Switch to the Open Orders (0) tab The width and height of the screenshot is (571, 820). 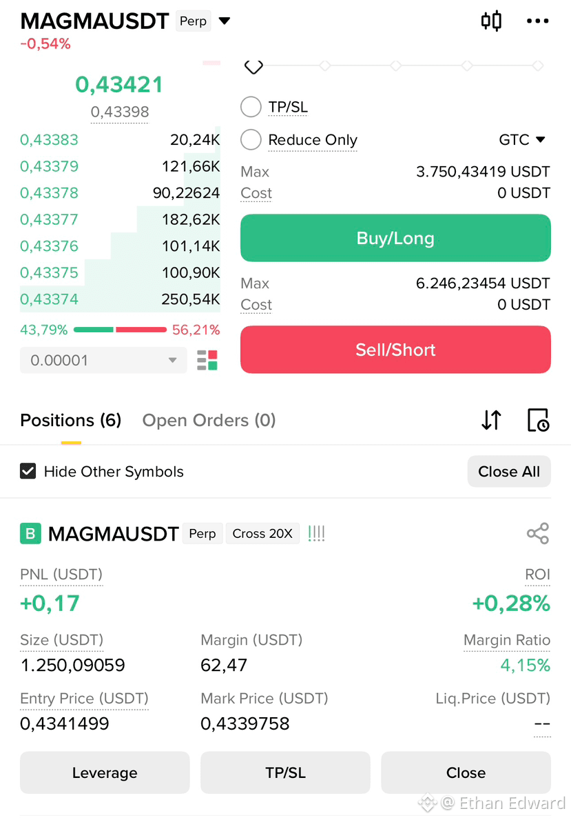209,420
